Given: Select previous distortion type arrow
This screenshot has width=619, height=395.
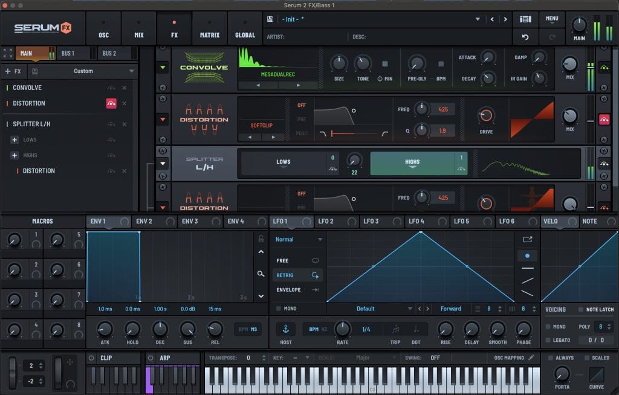Looking at the screenshot, I should tap(250, 137).
